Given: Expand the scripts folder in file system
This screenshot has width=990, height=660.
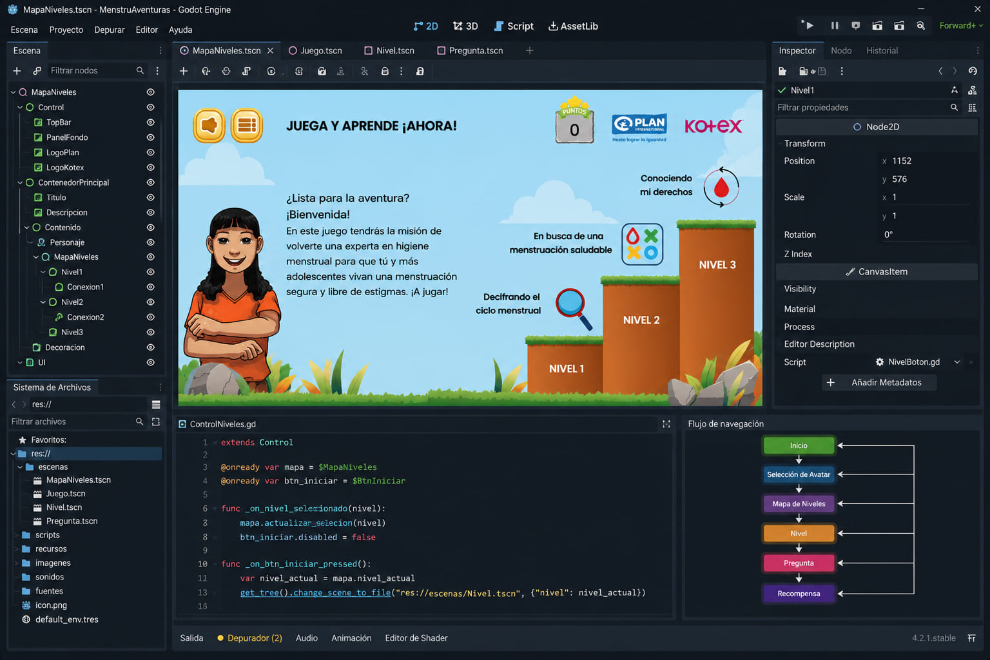Looking at the screenshot, I should click(x=16, y=535).
